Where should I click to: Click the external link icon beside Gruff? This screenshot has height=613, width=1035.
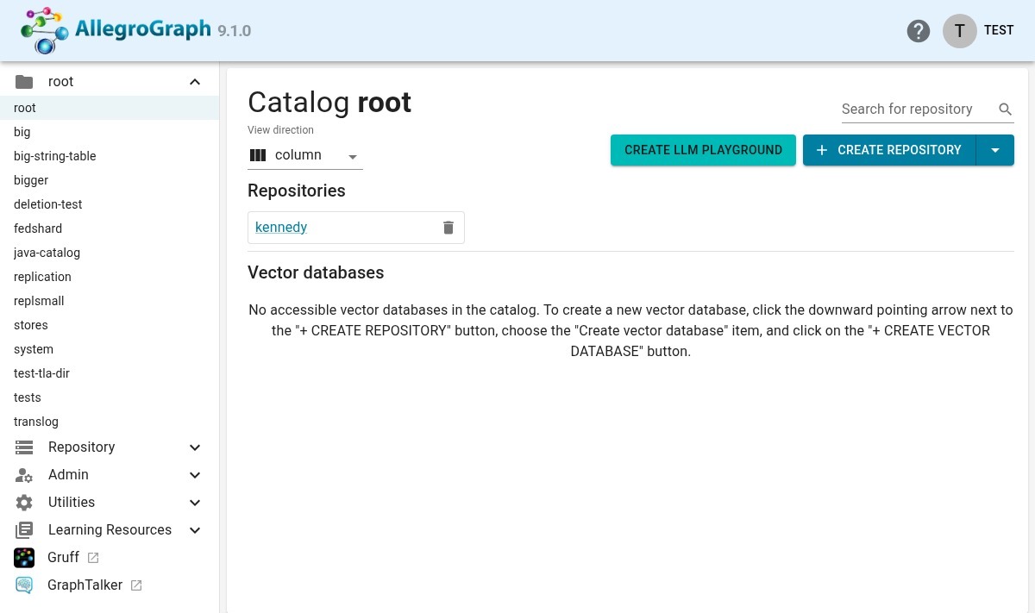coord(93,558)
